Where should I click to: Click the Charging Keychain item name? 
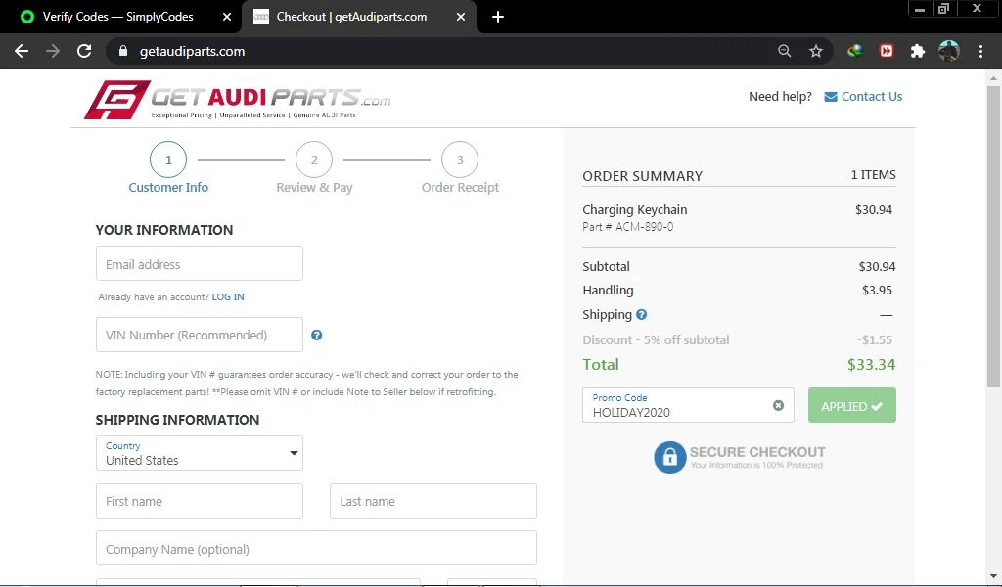click(634, 209)
